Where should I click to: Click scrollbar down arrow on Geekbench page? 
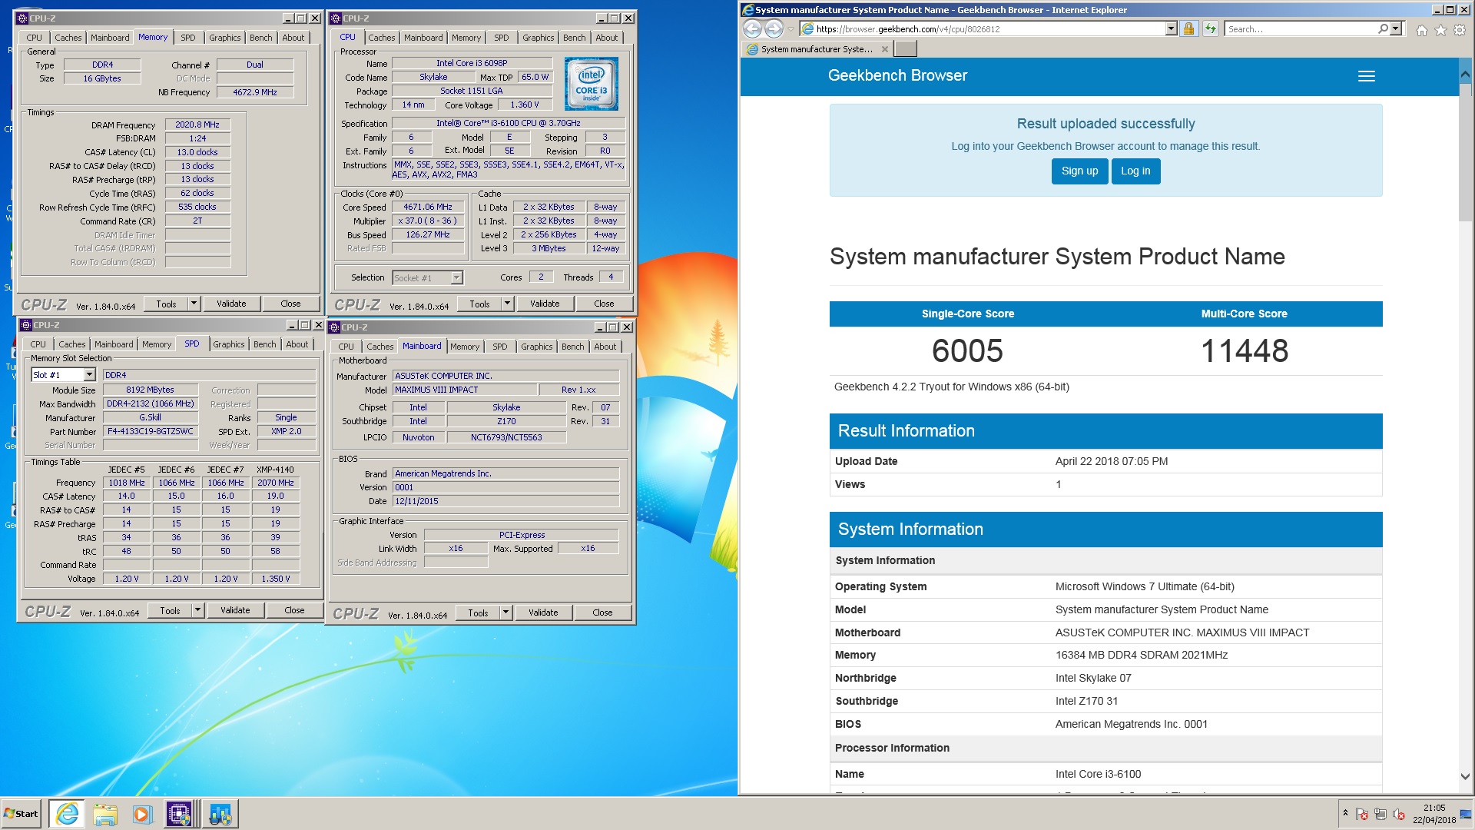tap(1465, 776)
